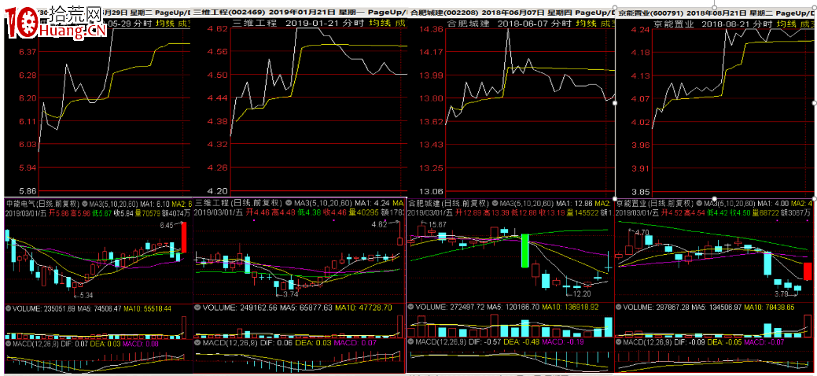
Task: Click price level 4.62 on 三维工程 intraday axis
Action: 215,28
